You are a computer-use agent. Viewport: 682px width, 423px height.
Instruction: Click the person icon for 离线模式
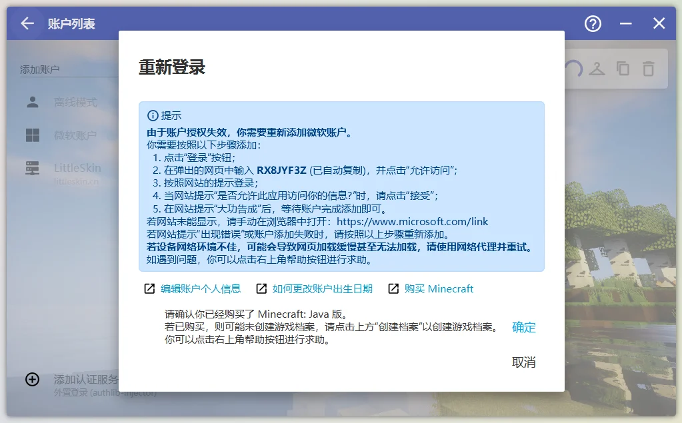tap(33, 102)
